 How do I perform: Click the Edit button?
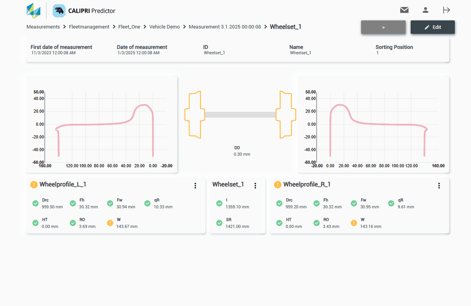(433, 27)
